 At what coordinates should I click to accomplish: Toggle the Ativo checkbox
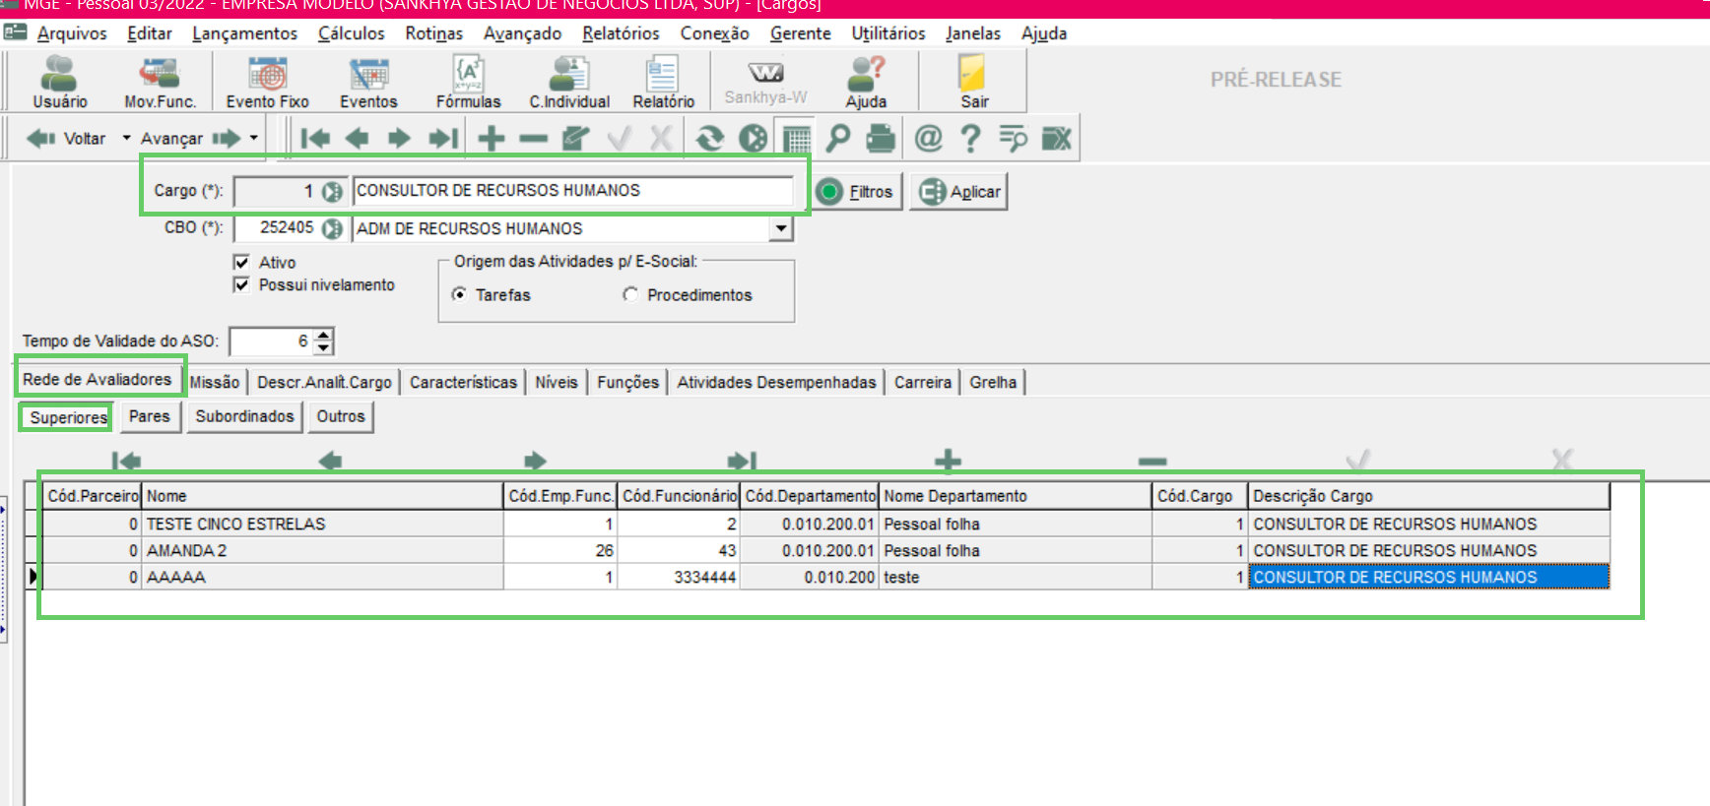pyautogui.click(x=241, y=263)
